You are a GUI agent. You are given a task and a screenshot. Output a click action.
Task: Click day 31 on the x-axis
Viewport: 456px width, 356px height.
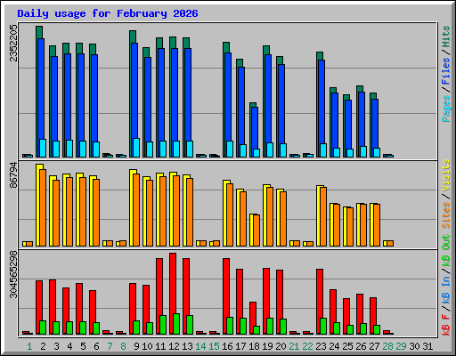pos(427,346)
